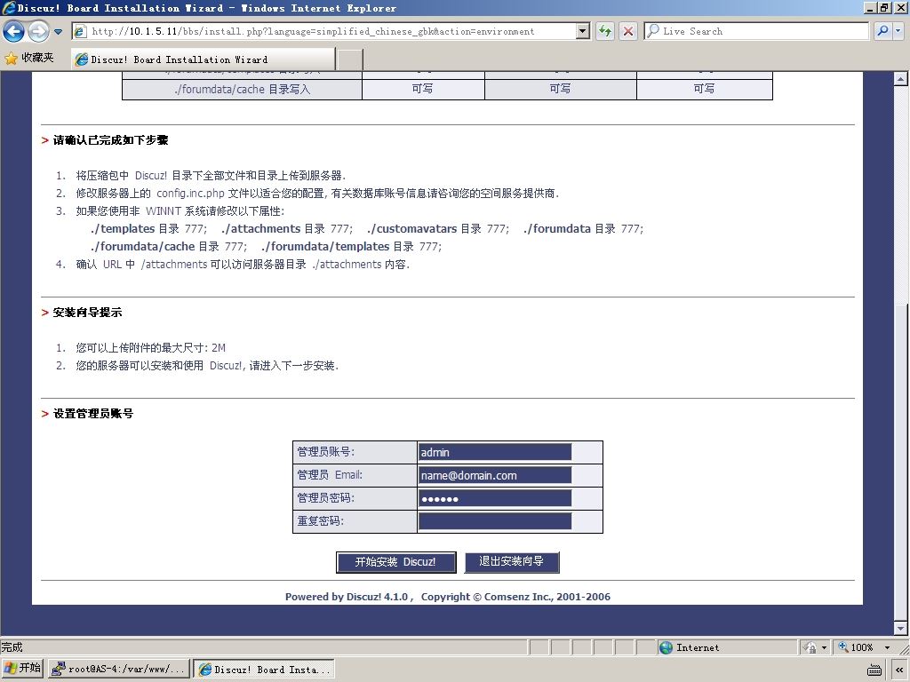910x682 pixels.
Task: Open a new blank browser tab
Action: (350, 59)
